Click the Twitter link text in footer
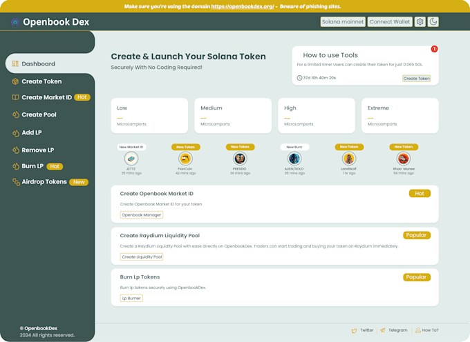The image size is (470, 342). pyautogui.click(x=366, y=330)
